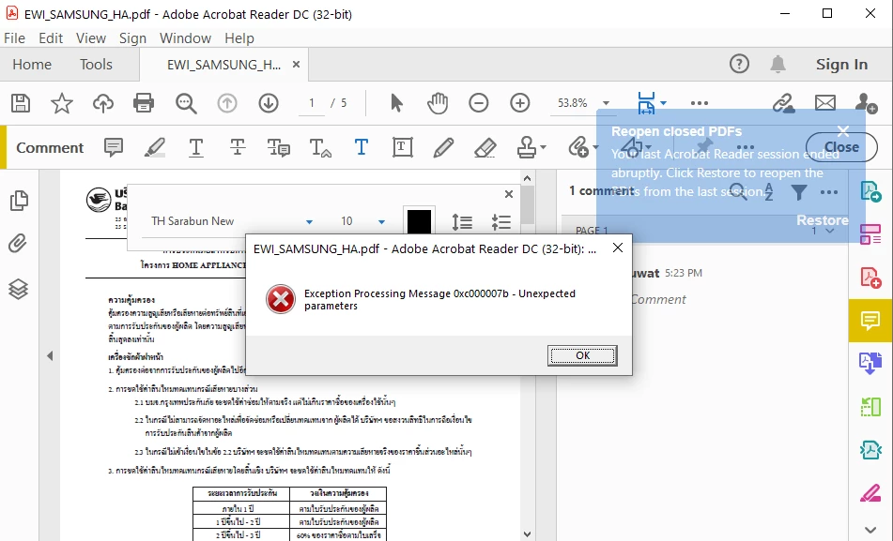Click Restore in the Reopen closed PDFs notice
Viewport: 893px width, 541px height.
823,220
